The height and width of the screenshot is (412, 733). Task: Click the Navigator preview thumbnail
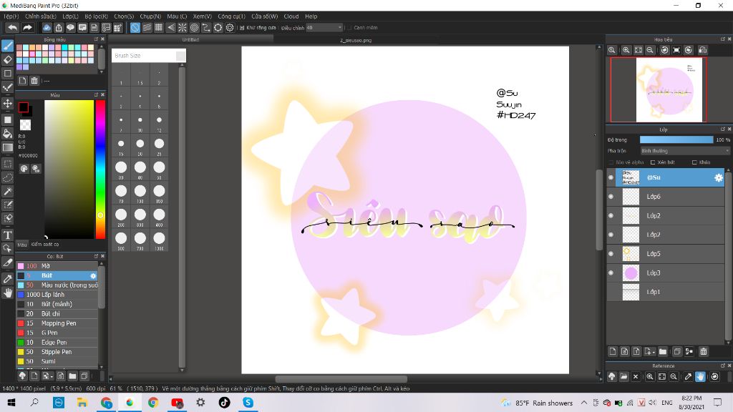point(659,89)
